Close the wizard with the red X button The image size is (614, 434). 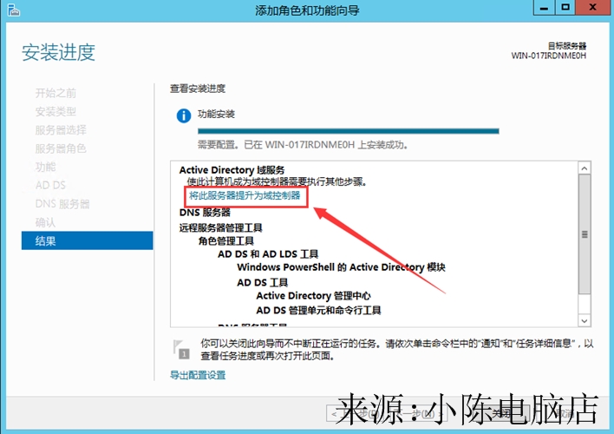pyautogui.click(x=593, y=8)
